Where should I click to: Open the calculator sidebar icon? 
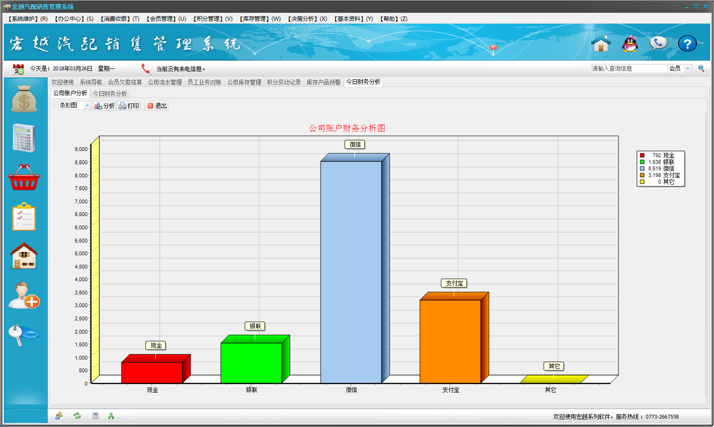point(24,138)
